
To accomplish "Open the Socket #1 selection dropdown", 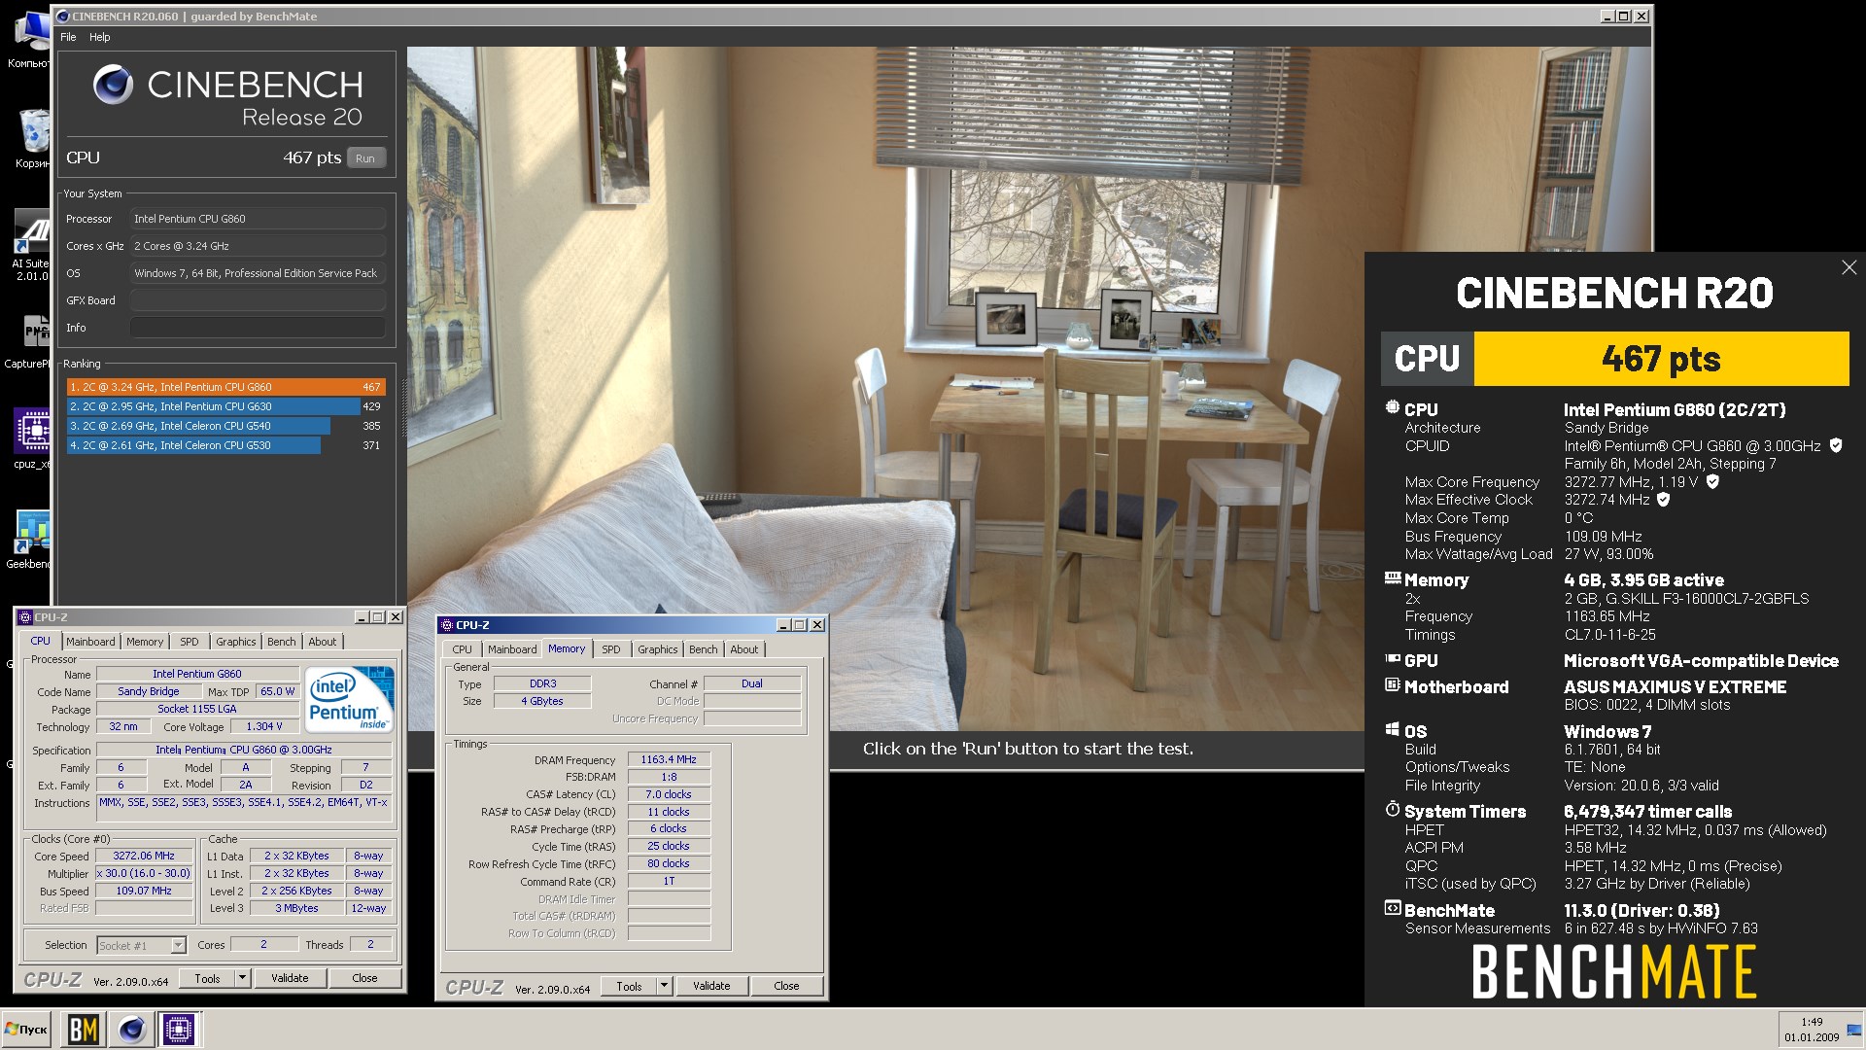I will point(141,945).
